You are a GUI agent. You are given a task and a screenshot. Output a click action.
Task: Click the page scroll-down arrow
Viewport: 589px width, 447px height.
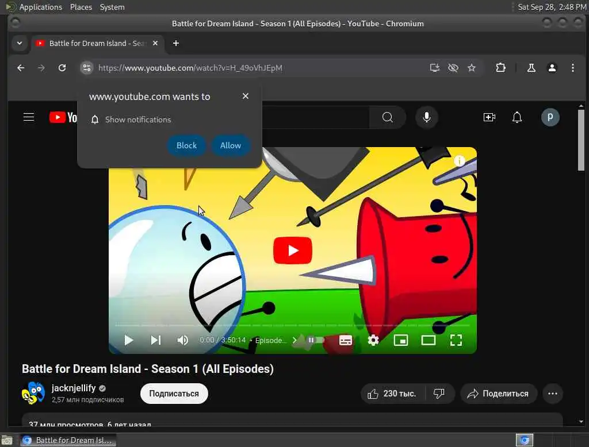pos(581,422)
